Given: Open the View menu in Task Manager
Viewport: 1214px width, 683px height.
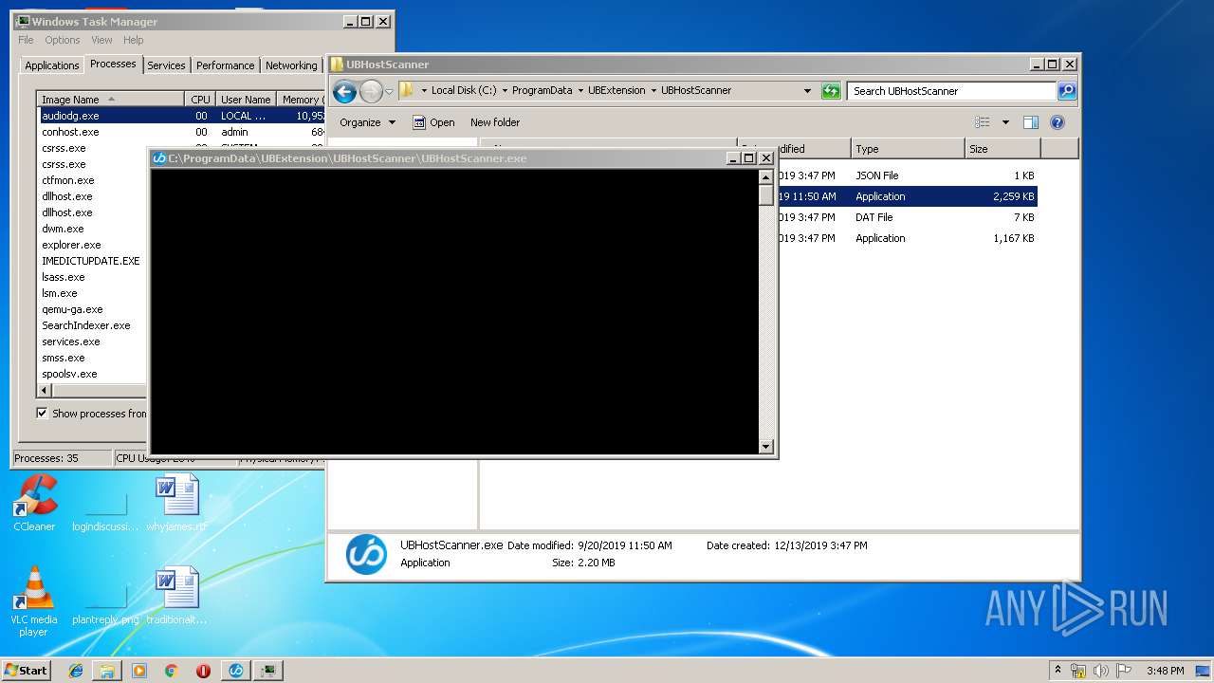Looking at the screenshot, I should (101, 40).
